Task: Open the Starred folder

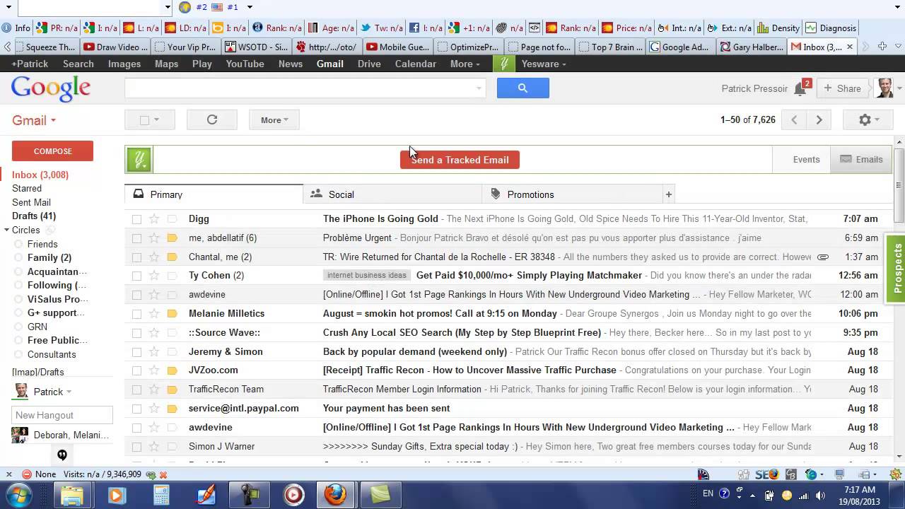Action: pos(27,189)
